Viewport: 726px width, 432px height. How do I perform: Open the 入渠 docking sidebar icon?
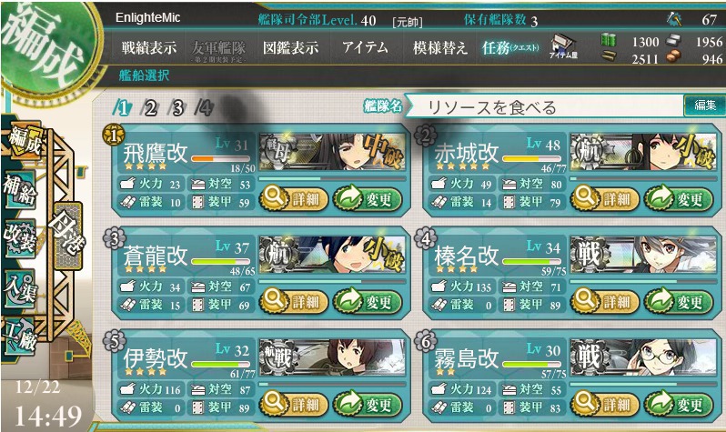click(x=19, y=287)
